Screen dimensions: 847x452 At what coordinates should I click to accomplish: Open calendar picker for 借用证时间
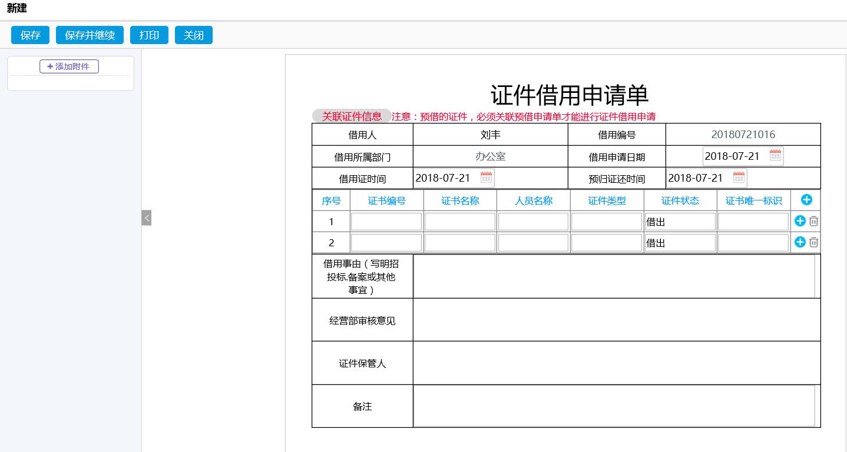click(486, 178)
